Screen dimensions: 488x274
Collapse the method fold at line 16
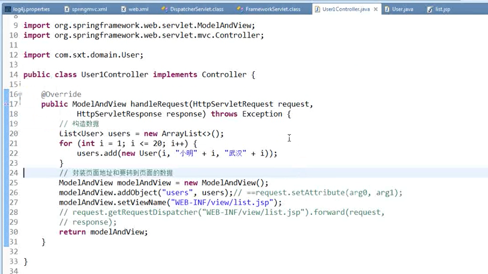pos(20,94)
